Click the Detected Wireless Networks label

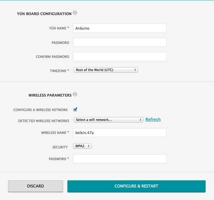pyautogui.click(x=43, y=121)
